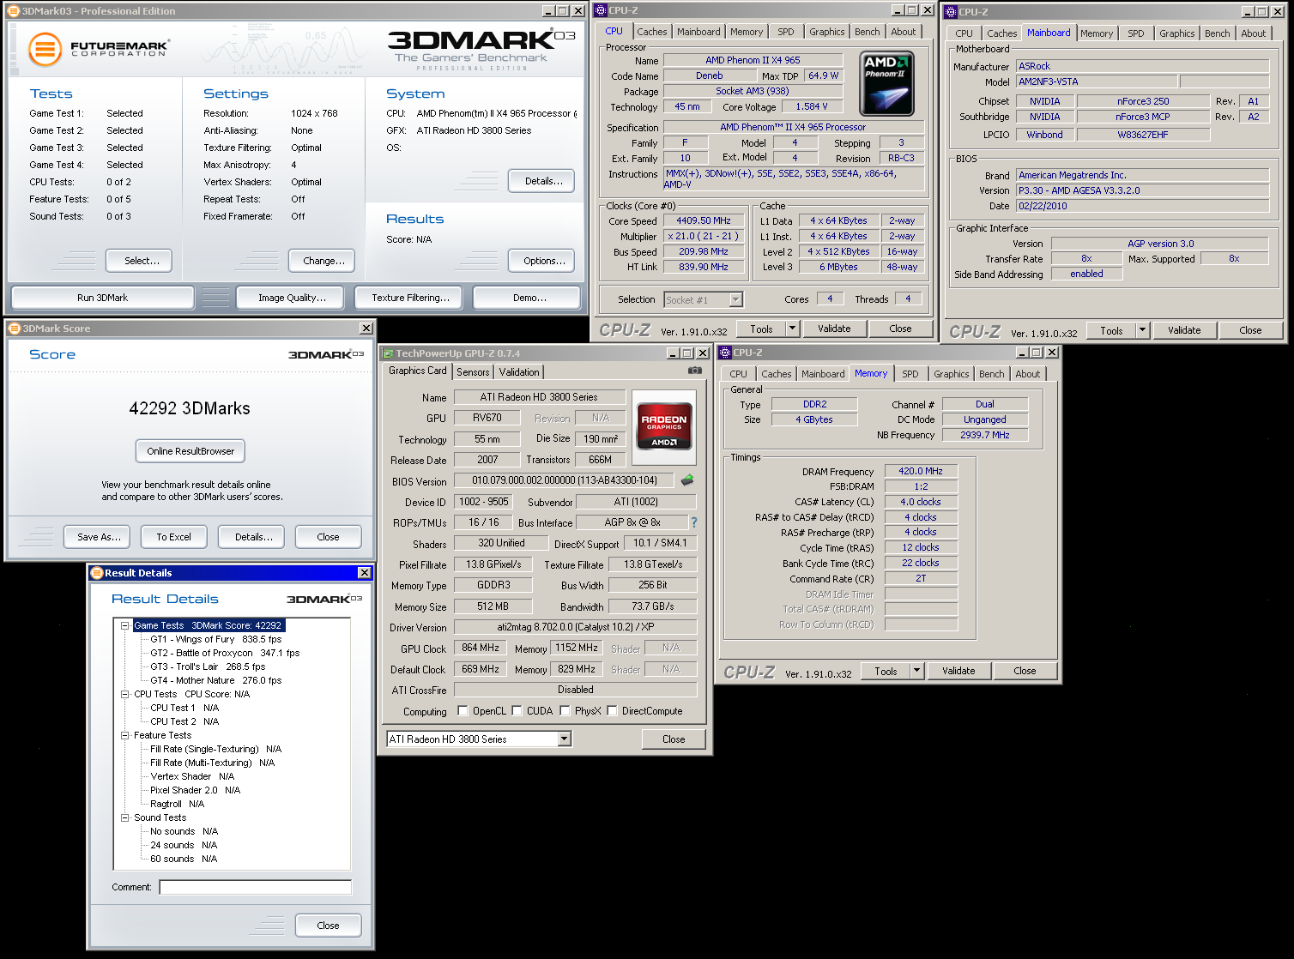The width and height of the screenshot is (1294, 959).
Task: Switch to Mainboard tab in CPU-Z Memory window
Action: point(822,374)
